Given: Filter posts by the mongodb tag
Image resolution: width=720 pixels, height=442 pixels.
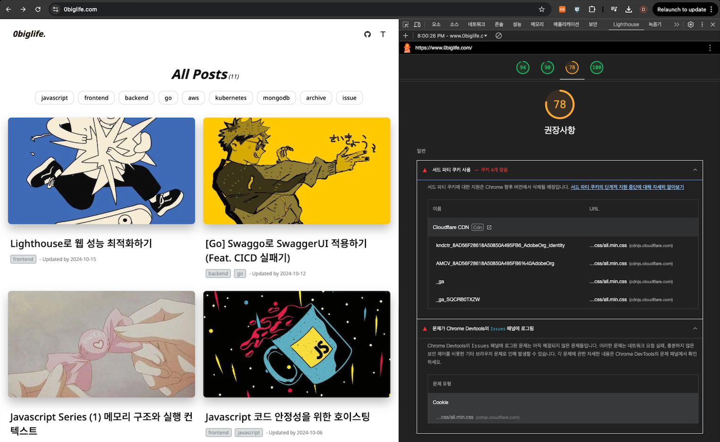Looking at the screenshot, I should [276, 98].
